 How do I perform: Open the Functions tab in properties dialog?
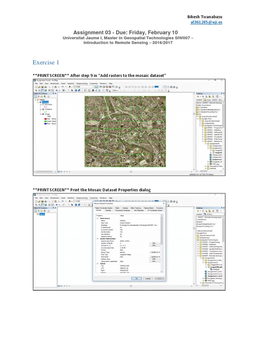160,208
